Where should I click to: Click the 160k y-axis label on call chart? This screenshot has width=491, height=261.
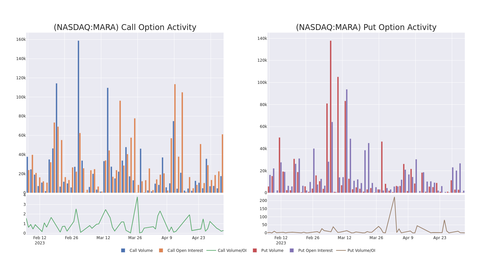click(21, 39)
